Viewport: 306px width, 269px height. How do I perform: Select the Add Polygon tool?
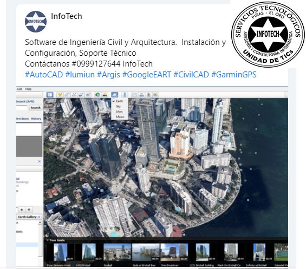click(67, 95)
